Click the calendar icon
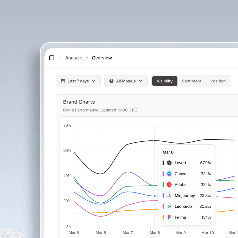Screen dimensions: 238x238 [63, 81]
